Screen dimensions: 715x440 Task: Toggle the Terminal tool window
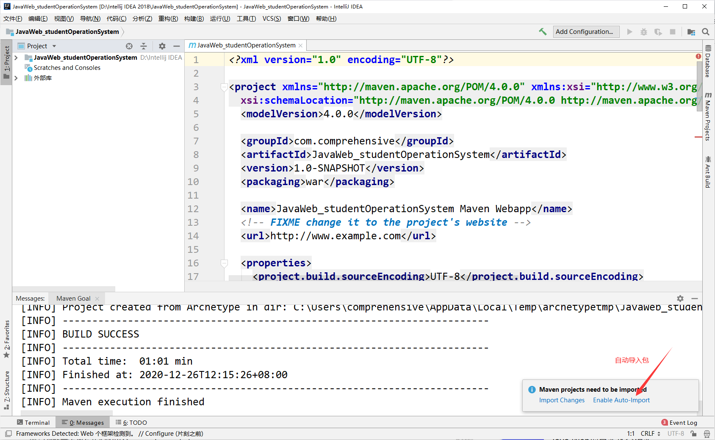pos(33,423)
